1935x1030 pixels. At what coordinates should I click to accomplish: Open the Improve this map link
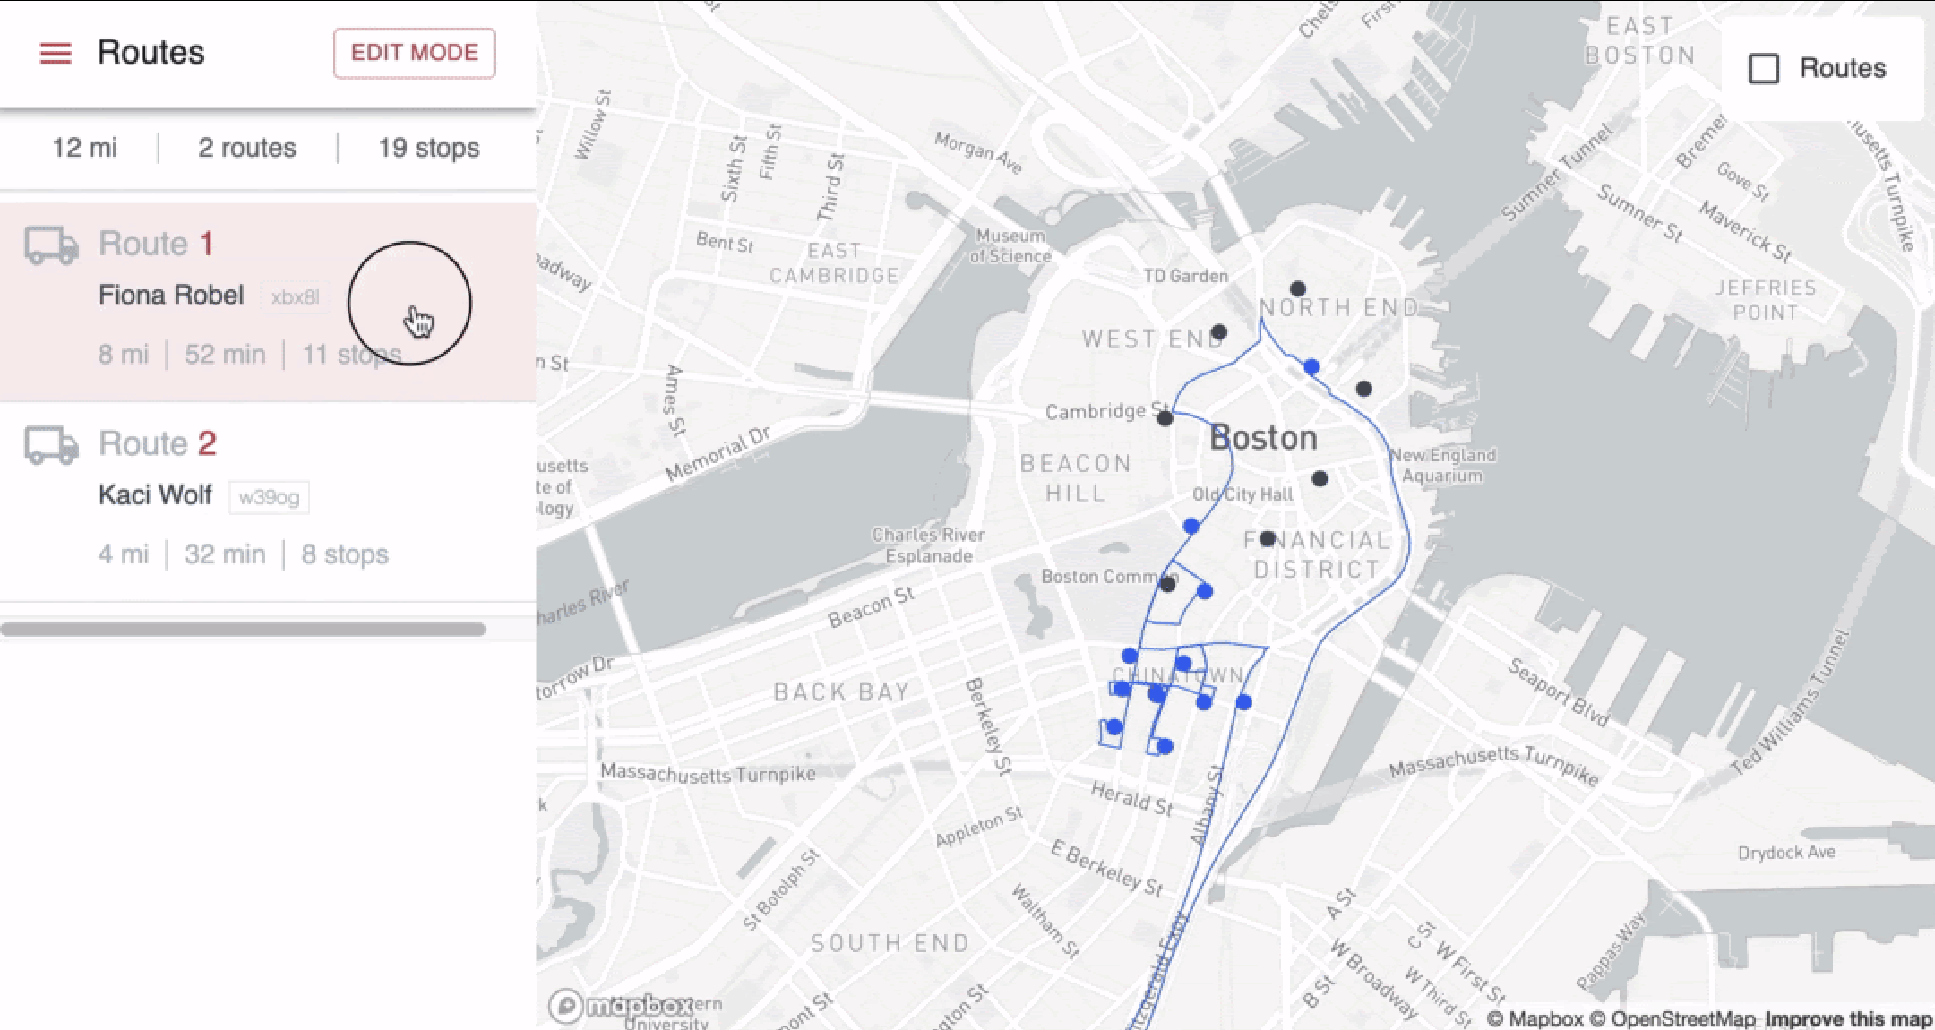point(1847,1018)
